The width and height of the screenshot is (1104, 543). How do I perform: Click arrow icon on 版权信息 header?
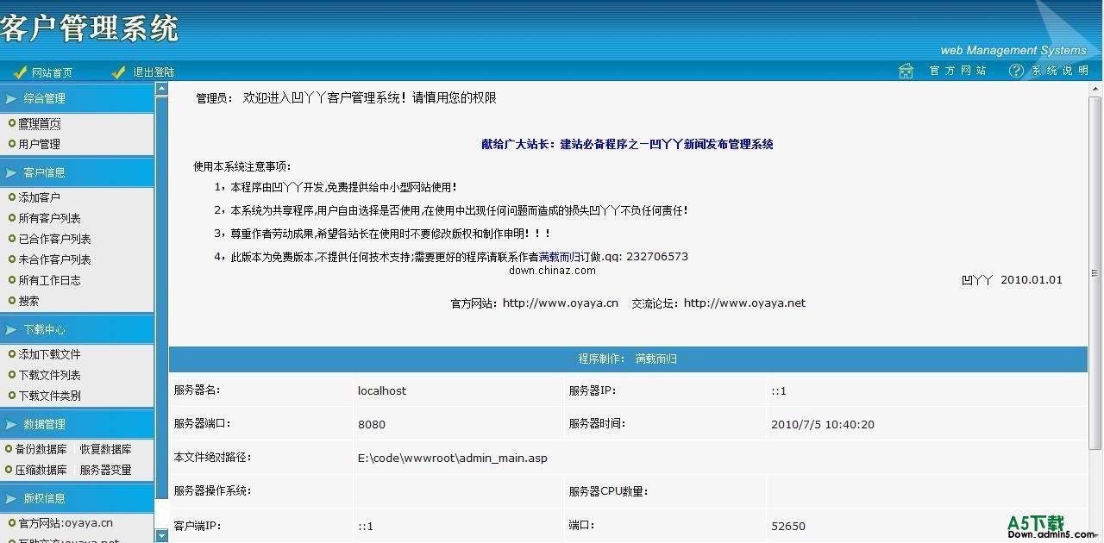point(11,499)
